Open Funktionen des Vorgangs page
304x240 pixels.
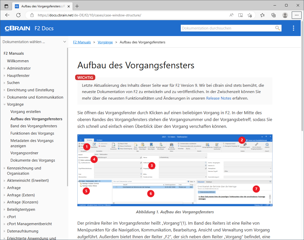(x=32, y=133)
